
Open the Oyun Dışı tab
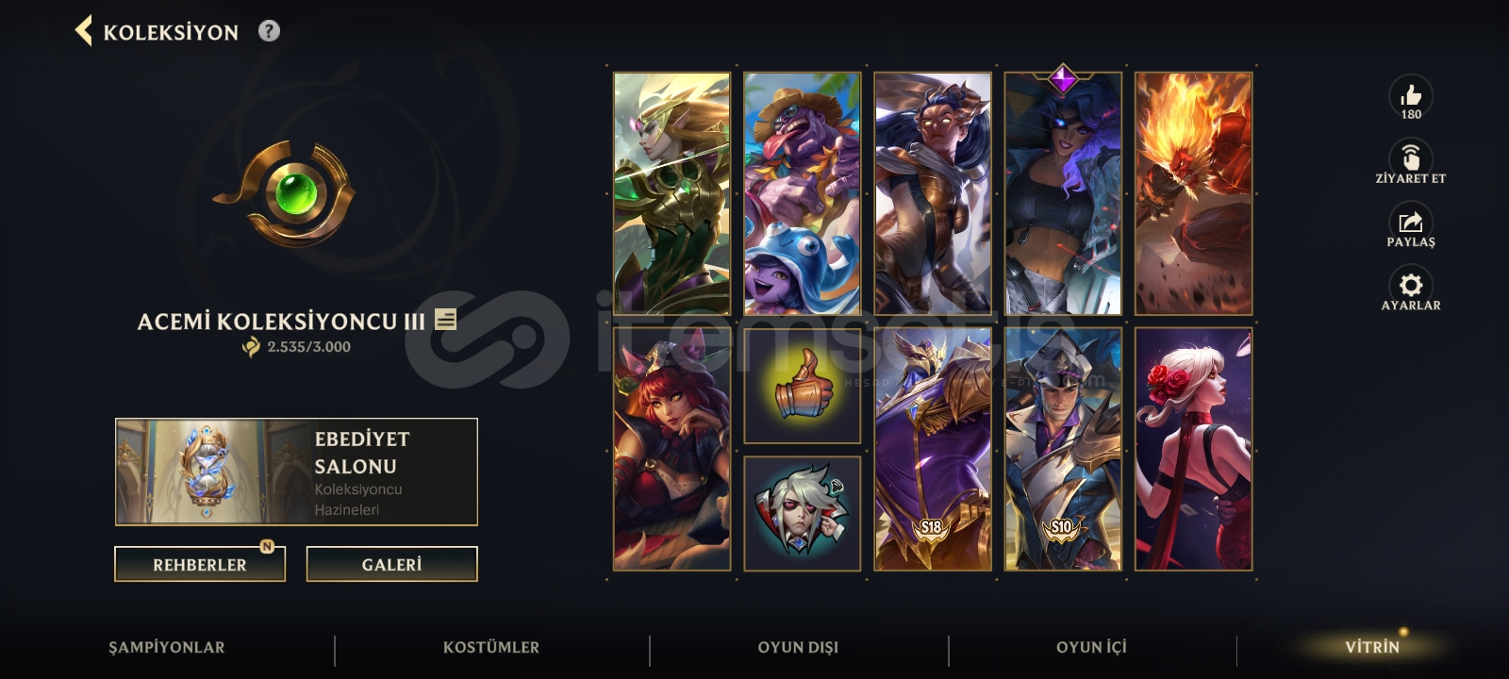[798, 648]
